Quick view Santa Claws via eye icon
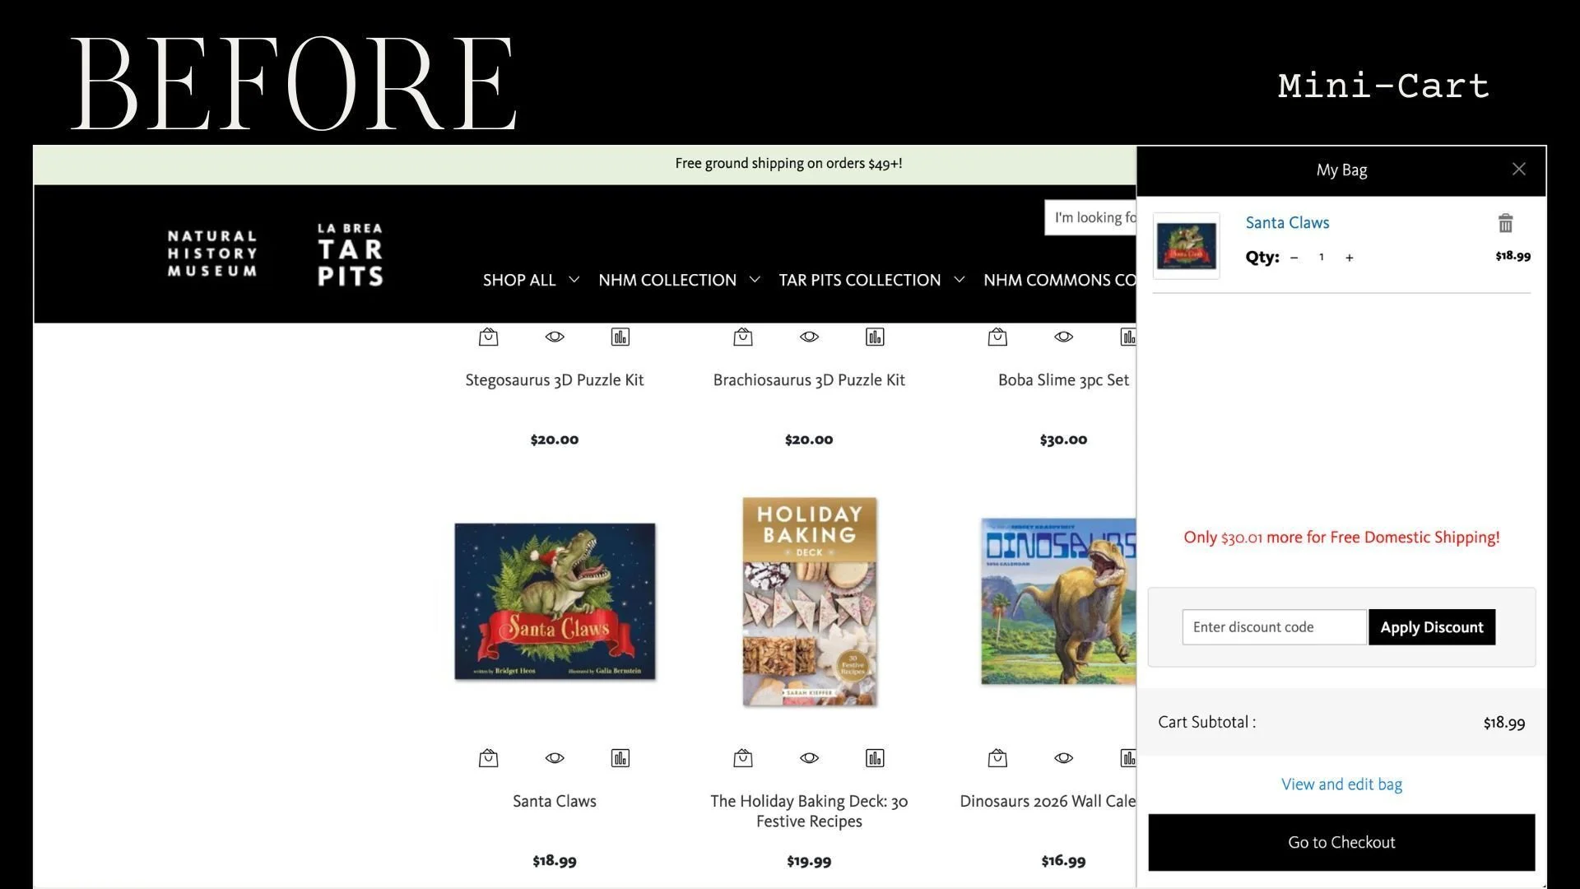 [x=555, y=758]
